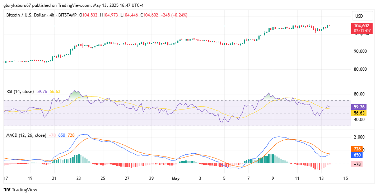Click the orange MACD signal tag 728
The height and width of the screenshot is (196, 378).
coord(357,149)
